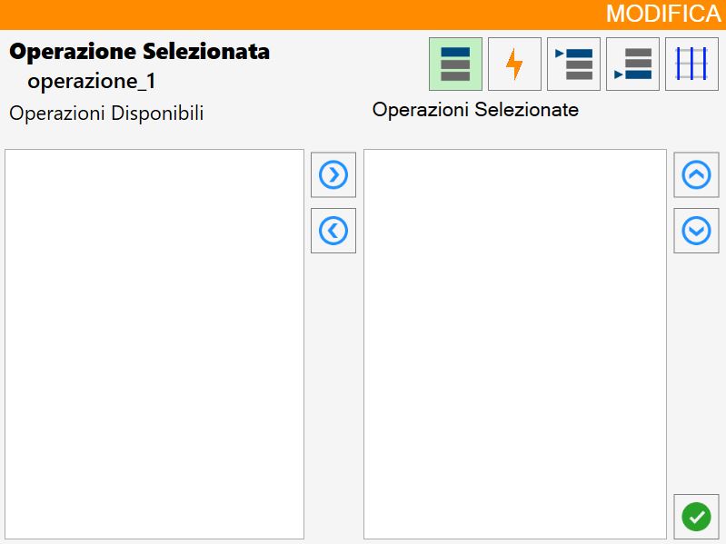726x544 pixels.
Task: Move selected operation up in the order
Action: click(696, 175)
